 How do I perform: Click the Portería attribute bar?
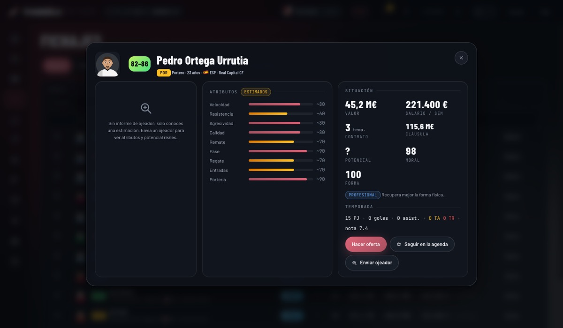click(x=281, y=179)
